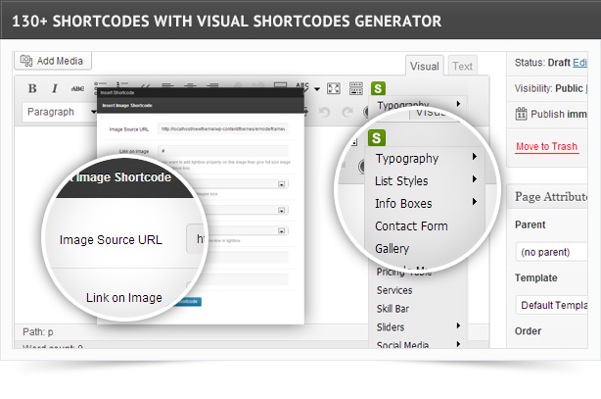Show or hide the kitchen sink toolbar
The image size is (601, 399).
(356, 88)
